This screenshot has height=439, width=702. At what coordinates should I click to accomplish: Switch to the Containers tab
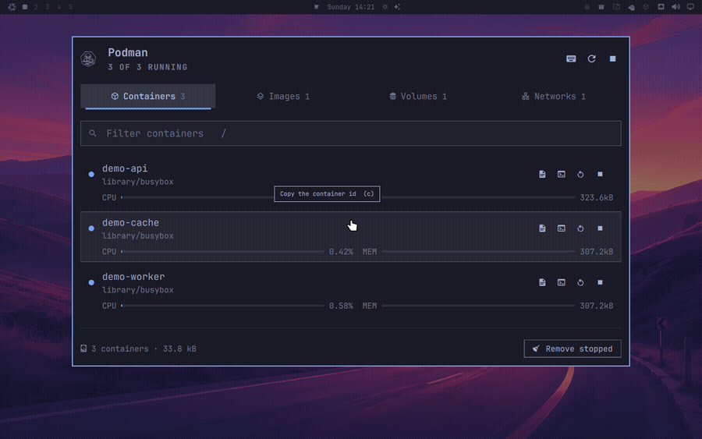pyautogui.click(x=148, y=96)
